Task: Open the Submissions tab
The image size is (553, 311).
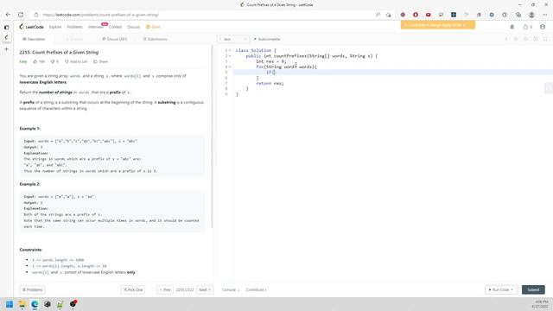Action: click(156, 39)
